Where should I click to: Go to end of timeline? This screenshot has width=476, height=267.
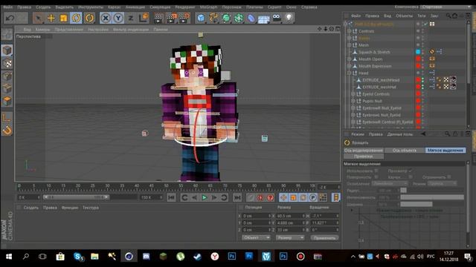pos(237,198)
